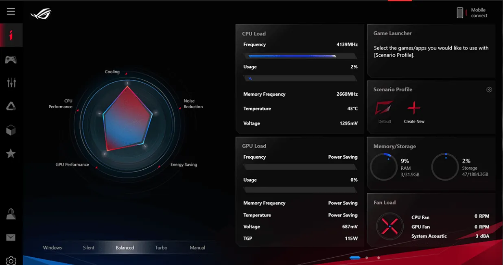Image resolution: width=503 pixels, height=265 pixels.
Task: Open the hamburger menu
Action: (11, 11)
